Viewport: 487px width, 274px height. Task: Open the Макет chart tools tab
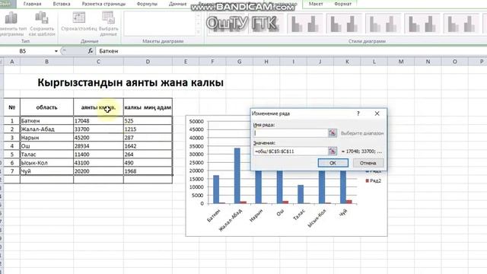coord(316,4)
